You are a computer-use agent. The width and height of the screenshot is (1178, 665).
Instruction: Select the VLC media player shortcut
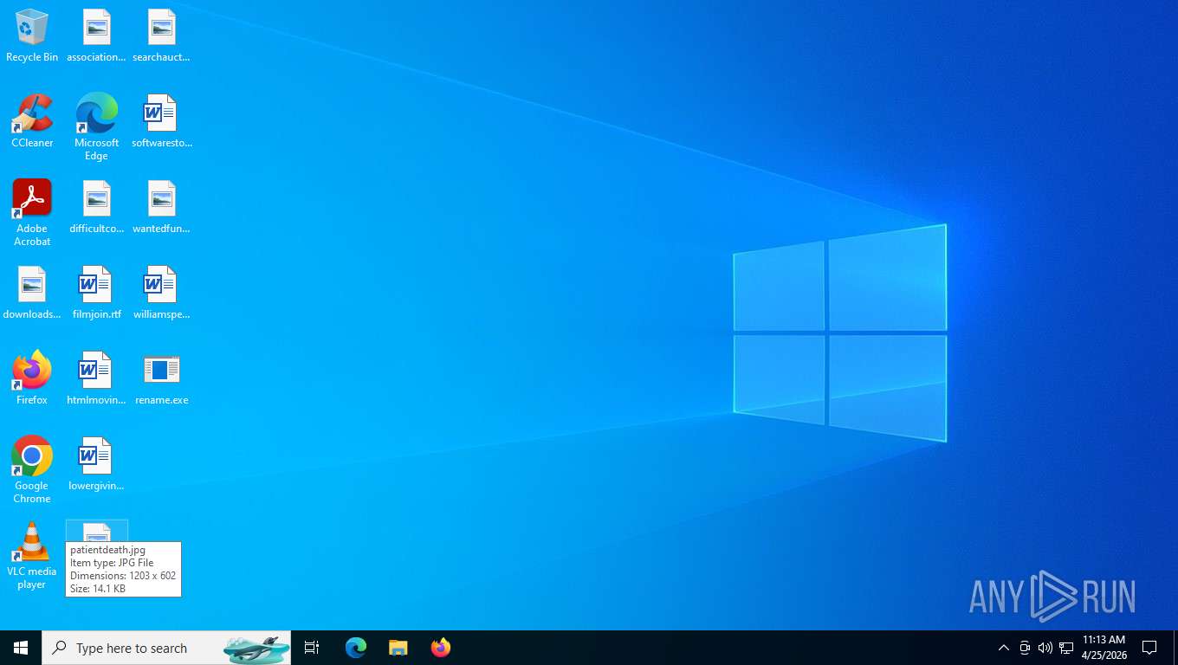(x=32, y=556)
